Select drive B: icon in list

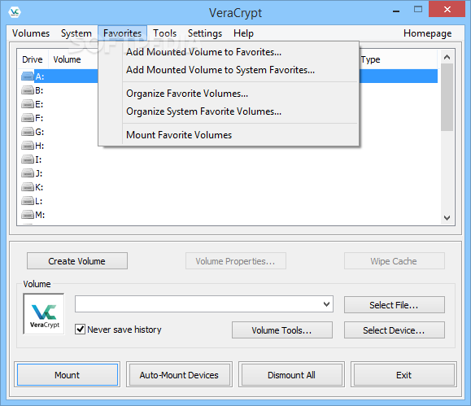coord(28,90)
